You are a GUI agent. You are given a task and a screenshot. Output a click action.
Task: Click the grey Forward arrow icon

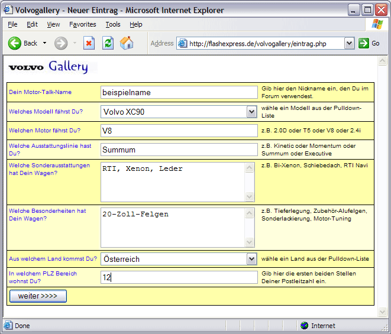61,43
